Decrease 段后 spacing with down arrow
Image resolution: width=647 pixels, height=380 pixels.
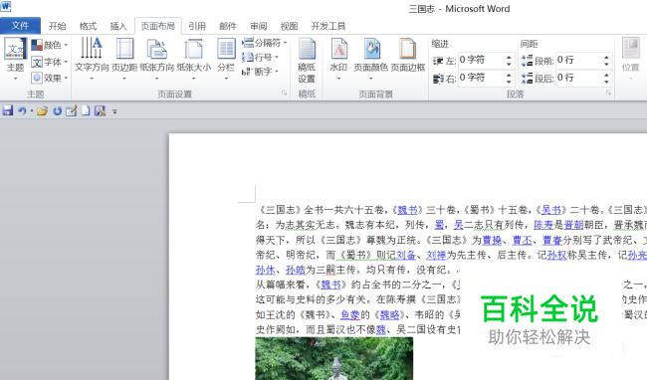click(x=606, y=82)
